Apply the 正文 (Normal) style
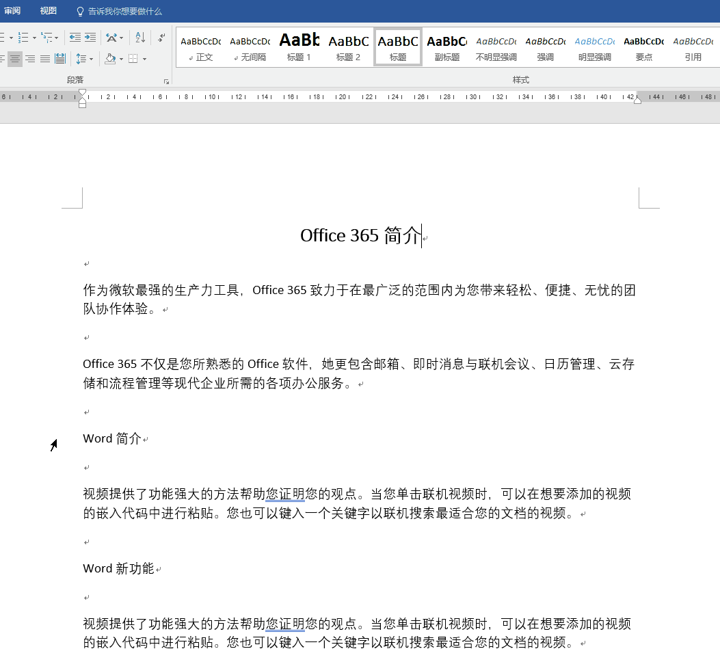This screenshot has width=720, height=662. pyautogui.click(x=200, y=47)
